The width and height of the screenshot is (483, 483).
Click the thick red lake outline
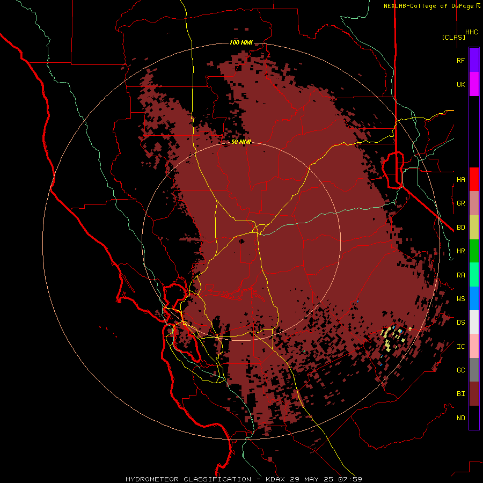coord(393,170)
